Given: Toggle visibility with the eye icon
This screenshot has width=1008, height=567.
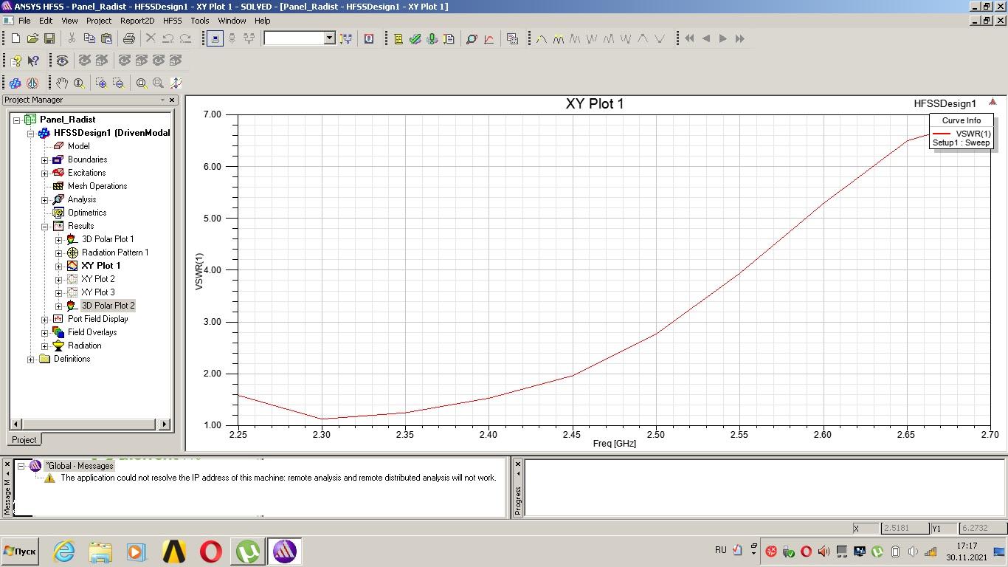Looking at the screenshot, I should point(62,61).
